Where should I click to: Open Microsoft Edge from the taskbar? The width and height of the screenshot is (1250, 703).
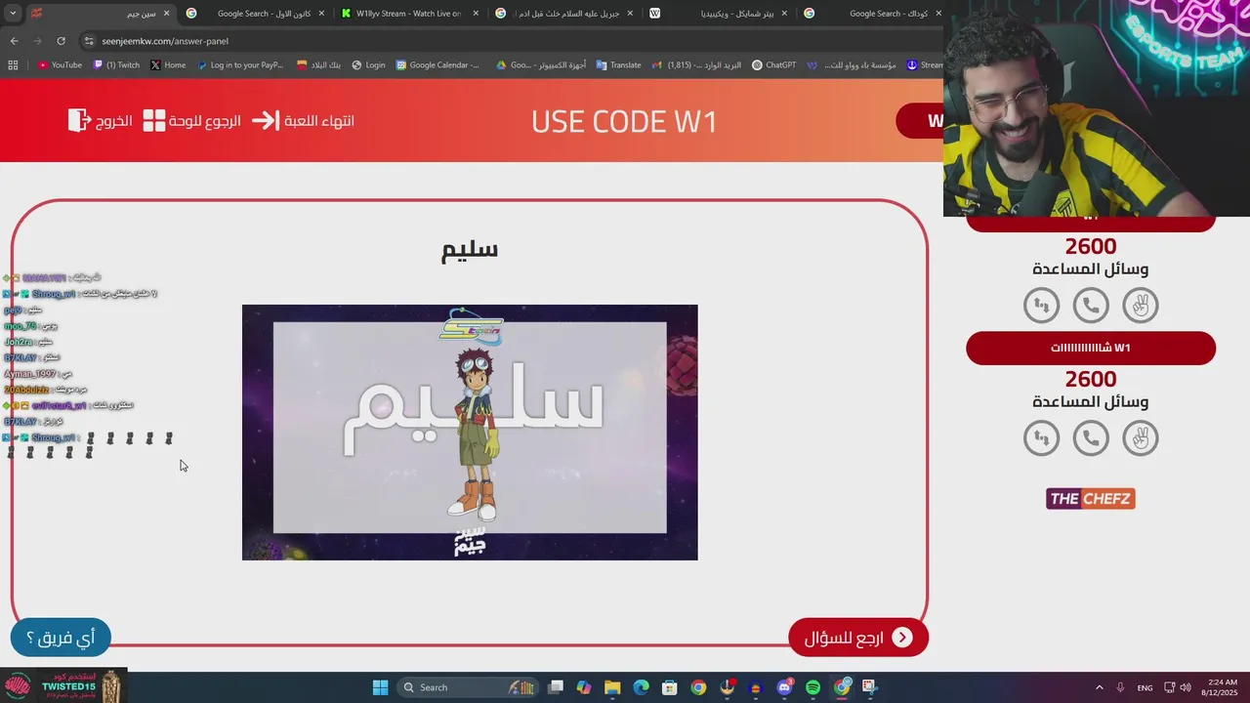point(641,687)
